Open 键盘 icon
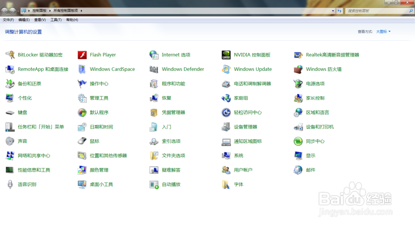This screenshot has width=415, height=226. coord(10,112)
